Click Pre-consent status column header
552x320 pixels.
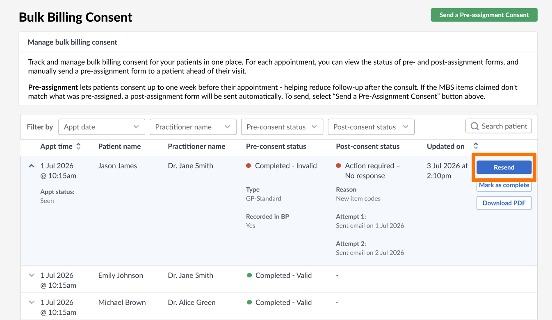276,146
